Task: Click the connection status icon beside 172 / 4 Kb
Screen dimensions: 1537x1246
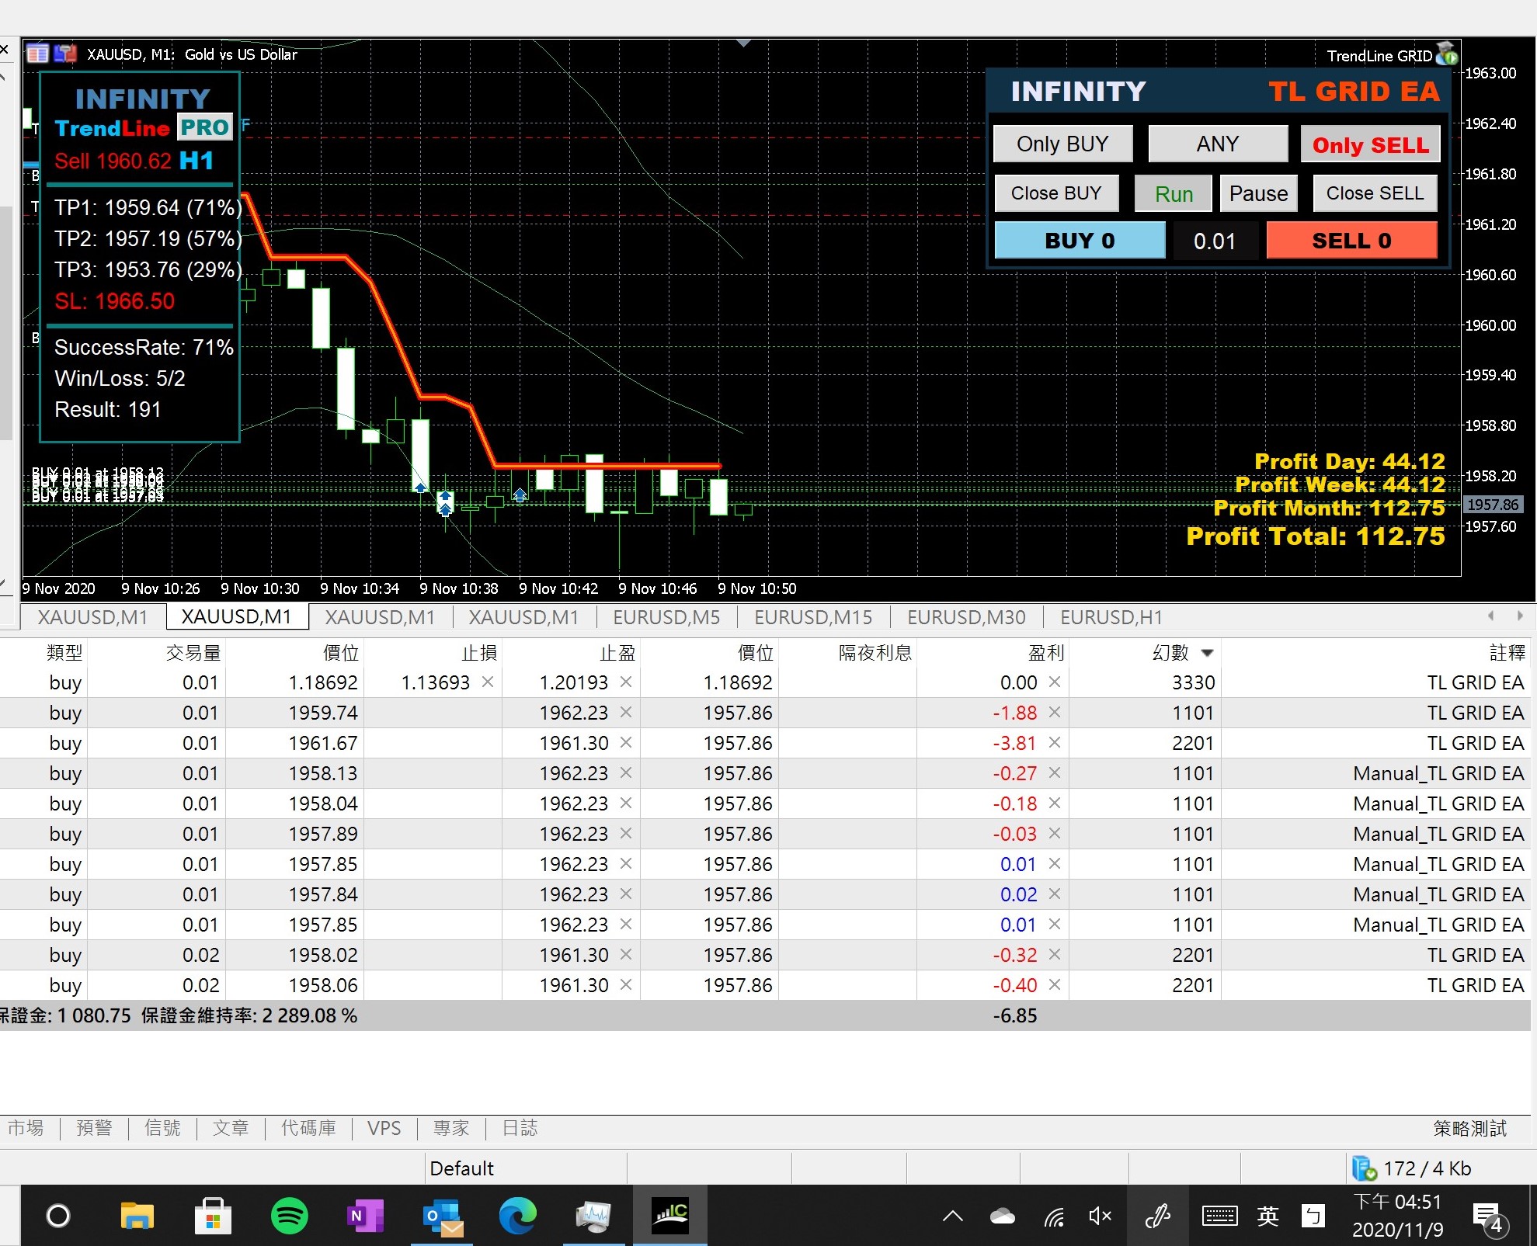Action: (1364, 1168)
